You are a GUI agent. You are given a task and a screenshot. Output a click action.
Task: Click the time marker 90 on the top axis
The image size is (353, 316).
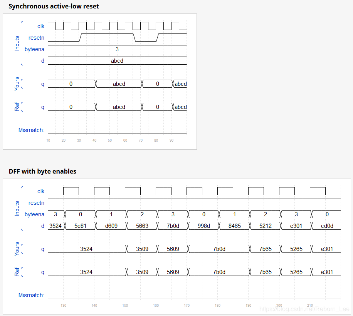[171, 140]
